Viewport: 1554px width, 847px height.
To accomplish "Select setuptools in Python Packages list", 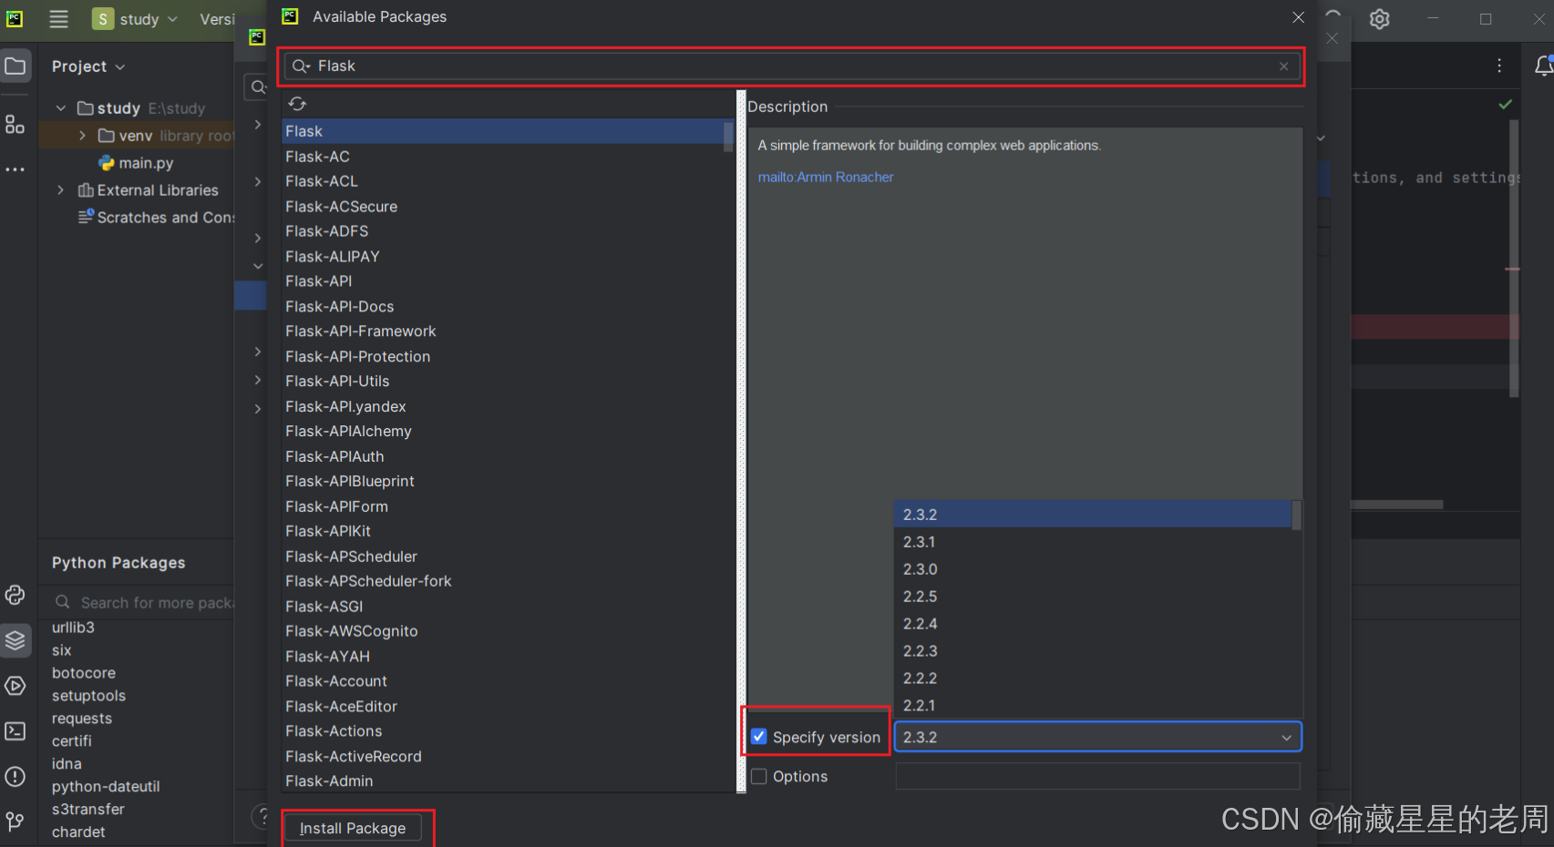I will [88, 696].
